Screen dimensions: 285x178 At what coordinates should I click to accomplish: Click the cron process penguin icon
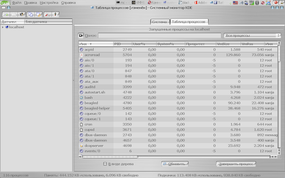(x=82, y=124)
